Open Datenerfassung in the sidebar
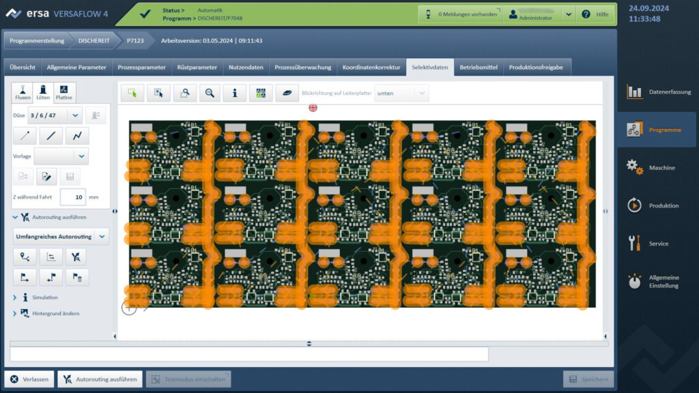 pyautogui.click(x=658, y=92)
